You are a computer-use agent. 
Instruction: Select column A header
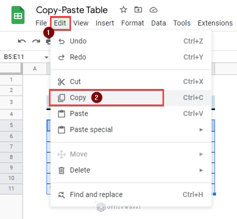pyautogui.click(x=35, y=69)
